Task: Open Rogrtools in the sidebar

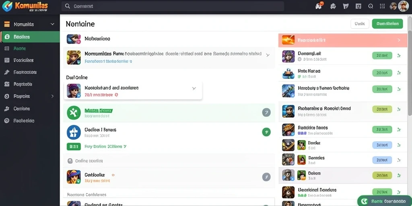Action: coord(23,84)
